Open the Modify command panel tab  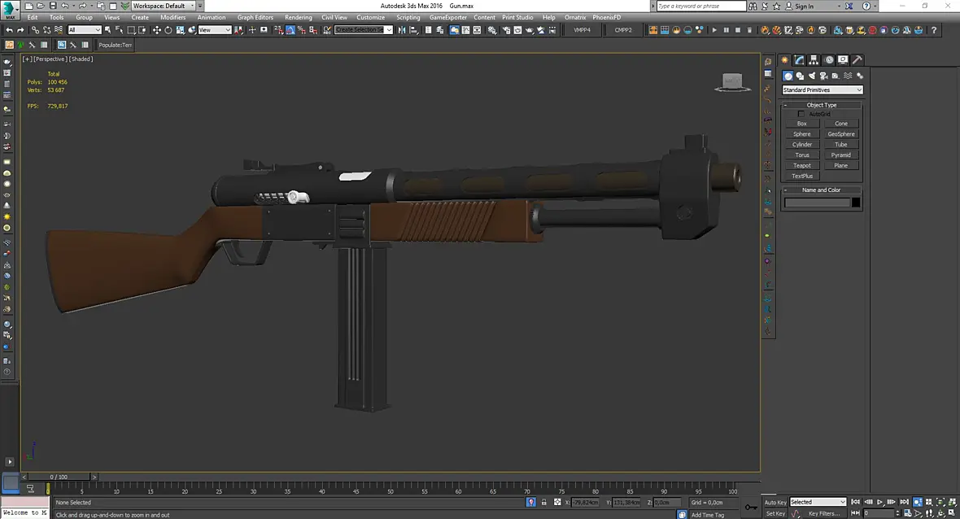[799, 60]
